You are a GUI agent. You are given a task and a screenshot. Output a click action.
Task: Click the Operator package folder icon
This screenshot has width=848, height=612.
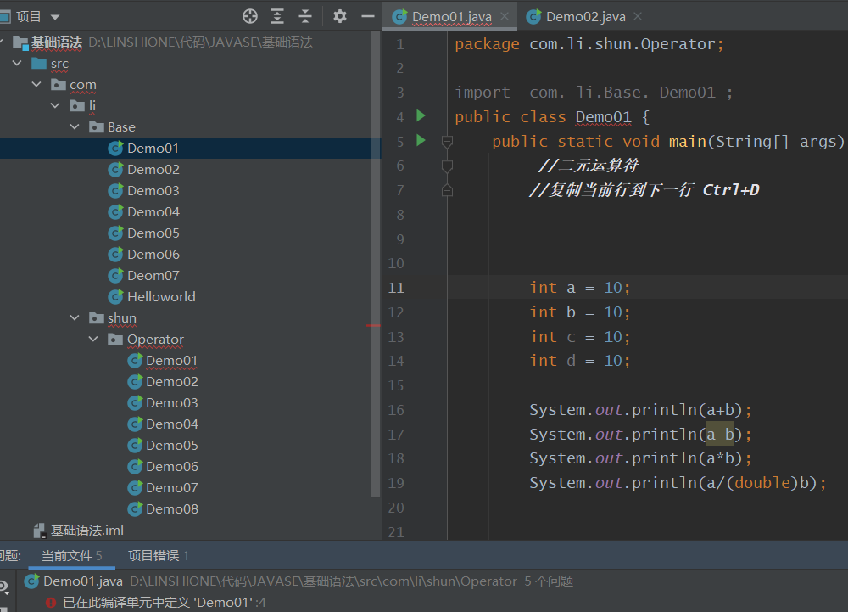tap(115, 339)
